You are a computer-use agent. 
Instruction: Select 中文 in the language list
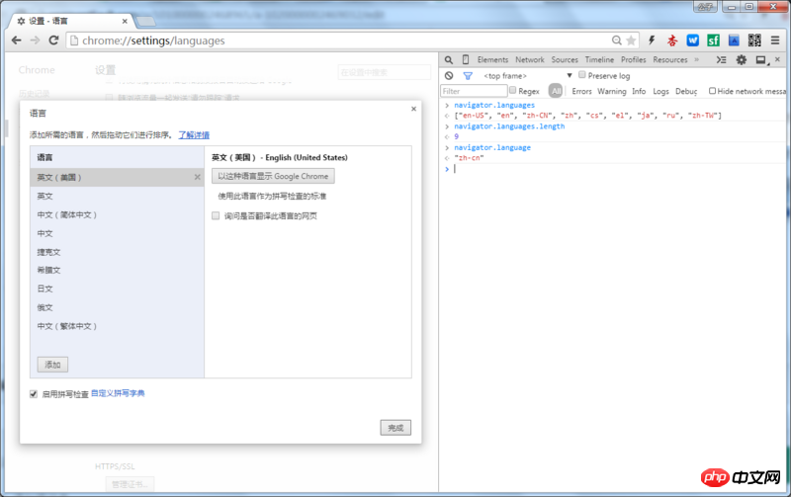(117, 233)
